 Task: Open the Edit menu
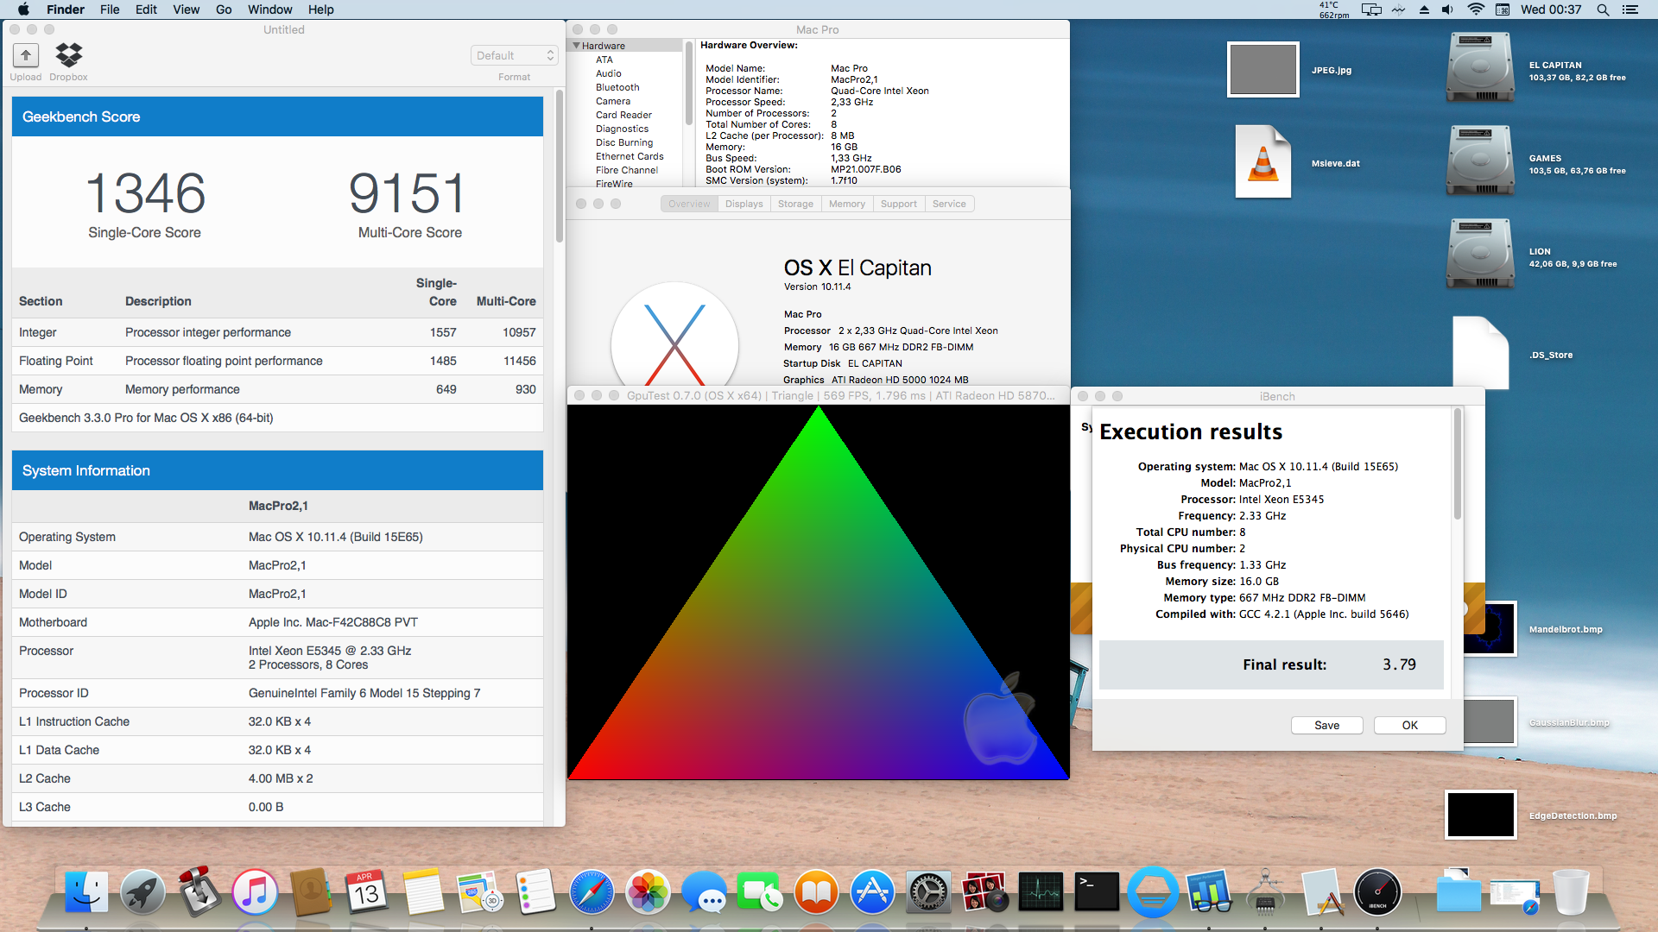pos(146,9)
